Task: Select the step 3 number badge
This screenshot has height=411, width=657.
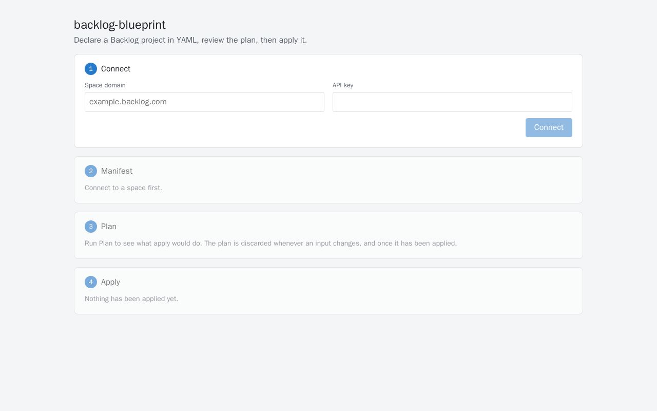Action: tap(91, 227)
